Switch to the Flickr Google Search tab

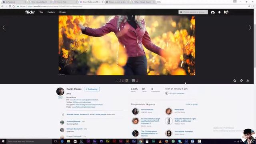[40, 2]
